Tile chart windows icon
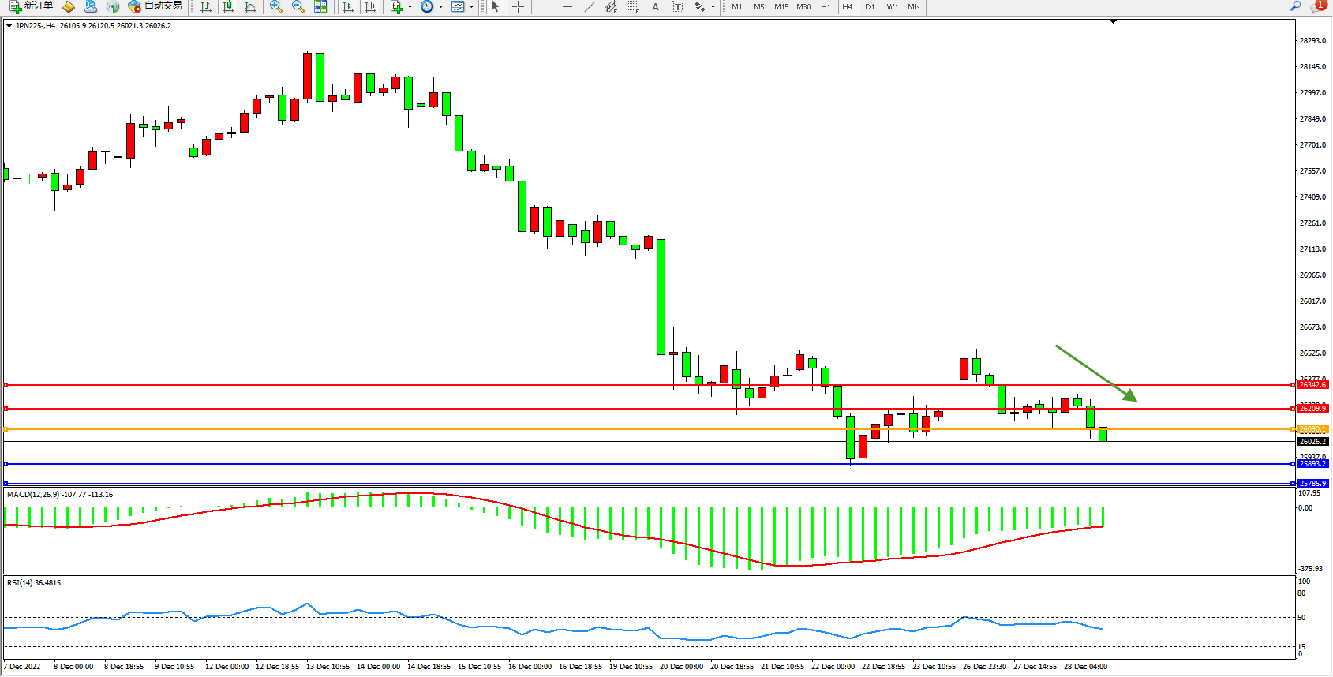The height and width of the screenshot is (677, 1333). (320, 6)
